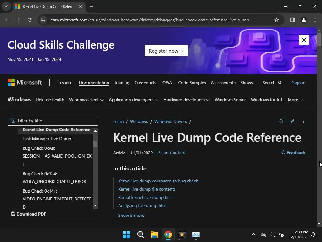The width and height of the screenshot is (322, 242).
Task: Open Windows for IoT link
Action: pyautogui.click(x=267, y=100)
